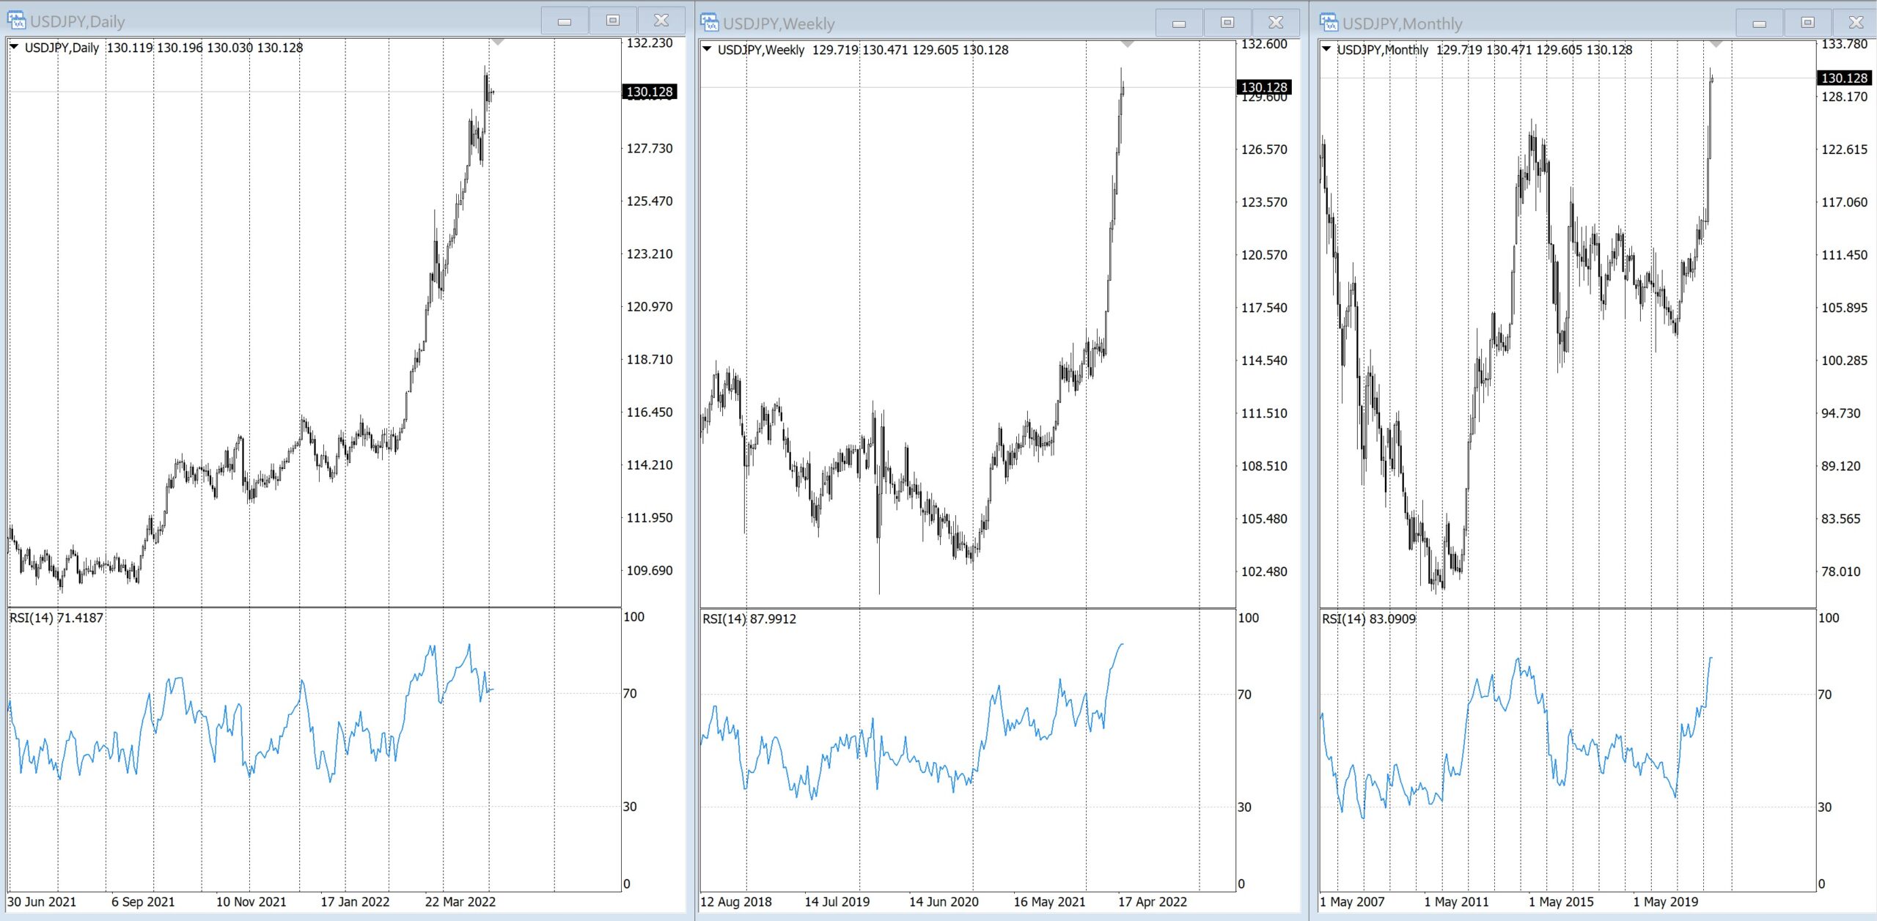Click the Daily chart shift triangle marker
The width and height of the screenshot is (1877, 921).
[x=498, y=42]
